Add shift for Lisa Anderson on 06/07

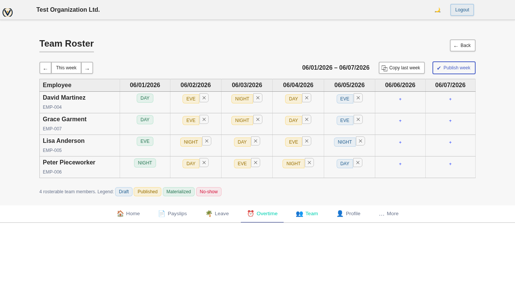coord(450,142)
